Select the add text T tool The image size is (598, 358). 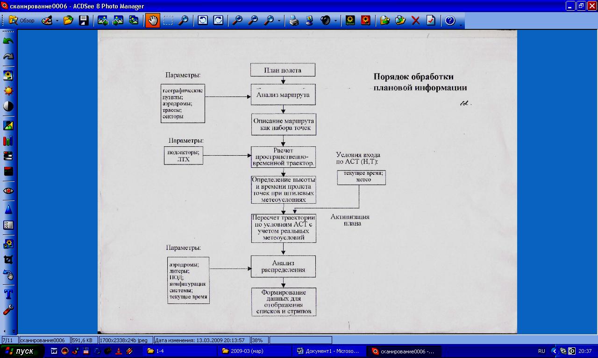click(8, 294)
